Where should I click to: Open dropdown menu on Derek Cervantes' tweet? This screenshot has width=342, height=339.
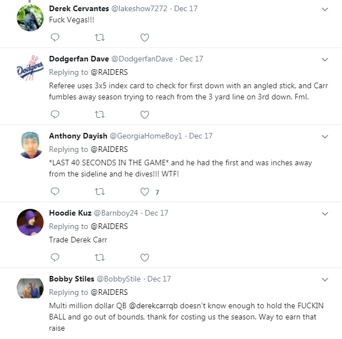(x=325, y=9)
